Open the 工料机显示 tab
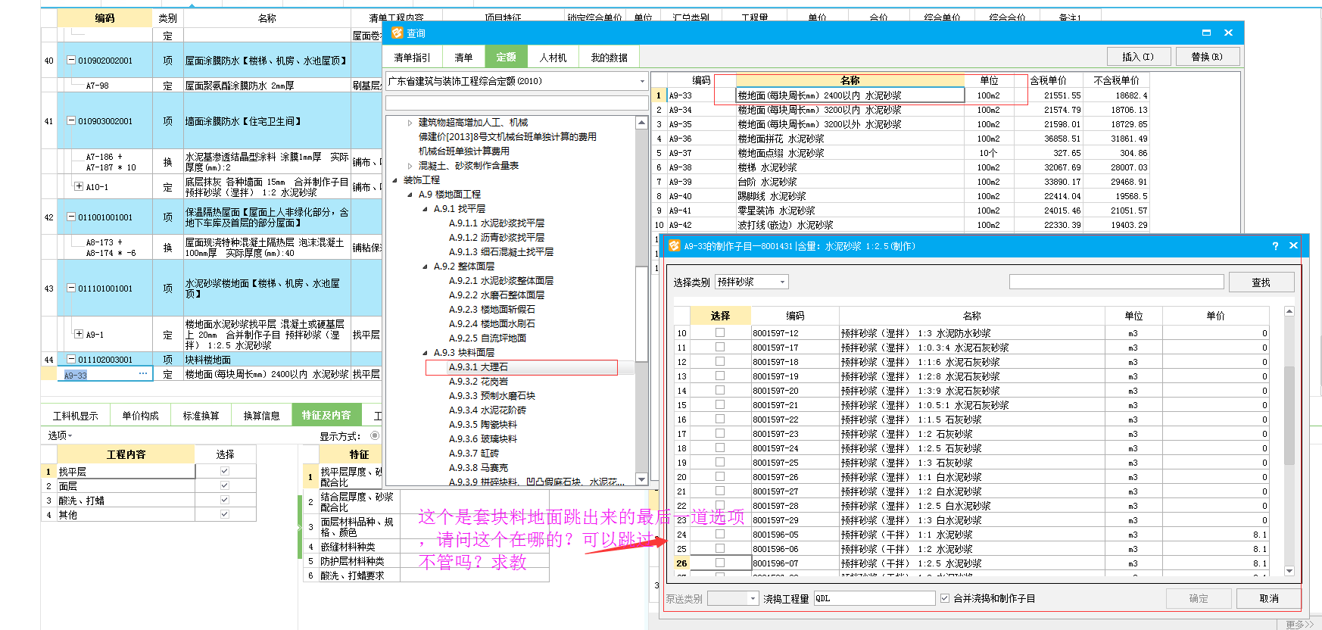Viewport: 1322px width, 630px height. pyautogui.click(x=76, y=416)
